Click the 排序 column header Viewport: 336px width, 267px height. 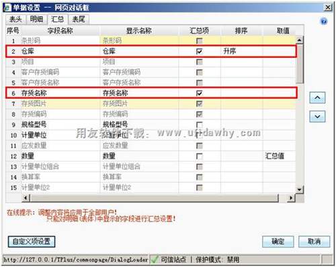pos(241,31)
